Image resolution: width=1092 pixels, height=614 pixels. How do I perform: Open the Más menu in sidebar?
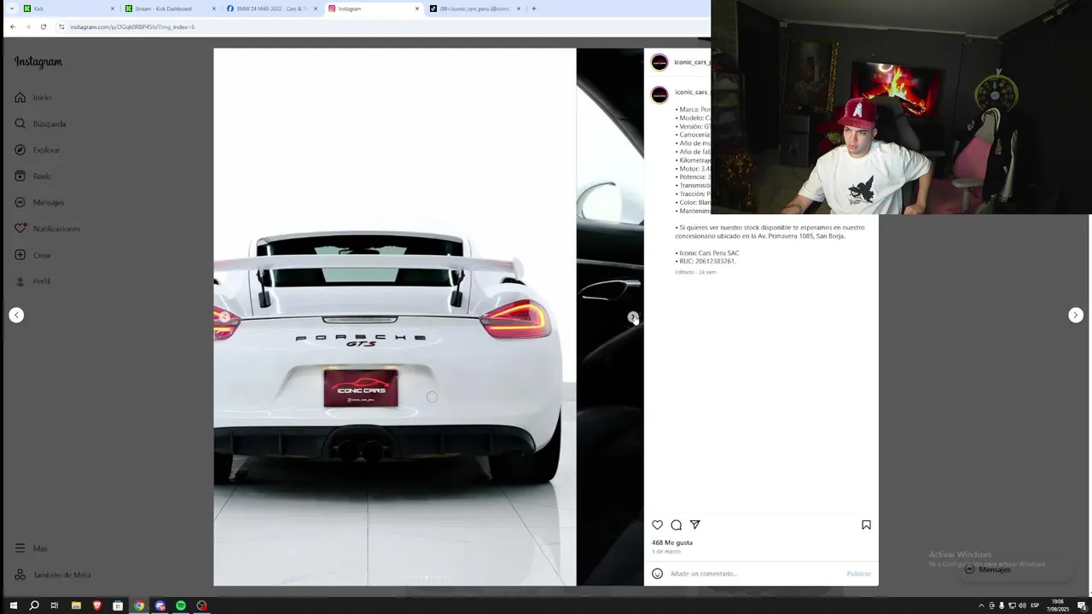point(31,548)
